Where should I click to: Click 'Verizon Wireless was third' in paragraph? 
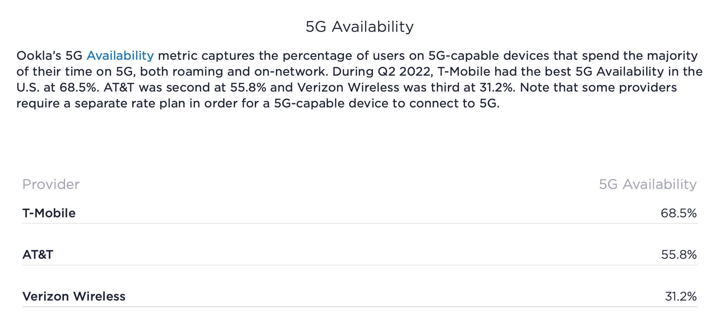(x=380, y=87)
